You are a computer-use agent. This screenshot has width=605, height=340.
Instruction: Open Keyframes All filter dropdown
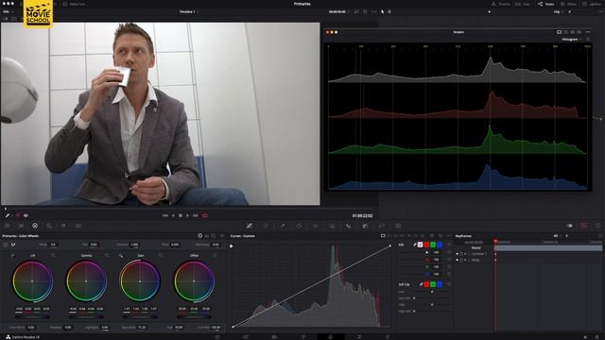557,236
